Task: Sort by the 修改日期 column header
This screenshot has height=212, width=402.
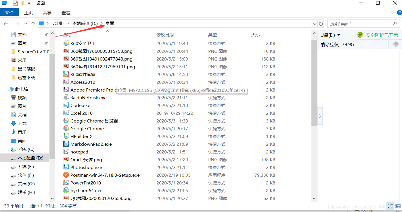Action: tap(180, 35)
